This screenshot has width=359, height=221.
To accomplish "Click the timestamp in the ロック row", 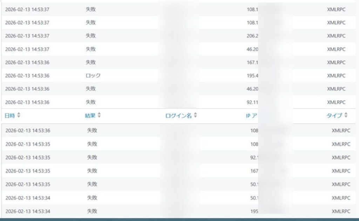I will (x=27, y=76).
